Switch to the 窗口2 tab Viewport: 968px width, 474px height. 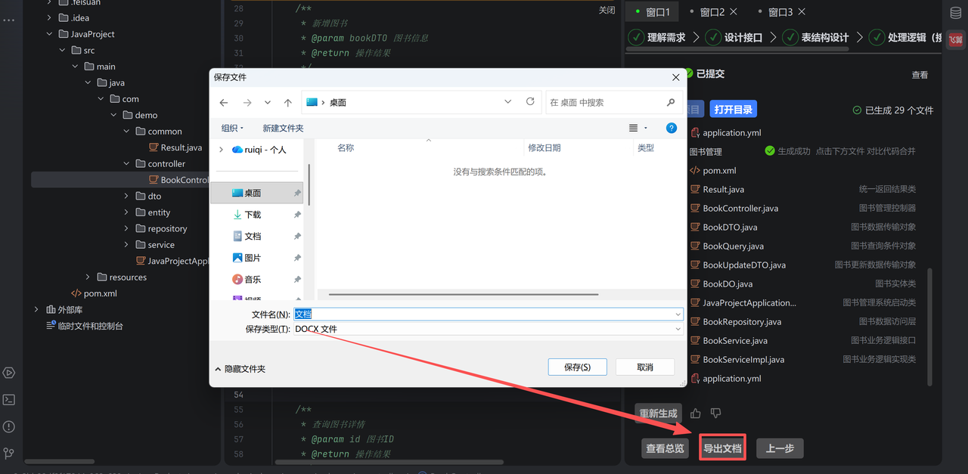point(712,12)
